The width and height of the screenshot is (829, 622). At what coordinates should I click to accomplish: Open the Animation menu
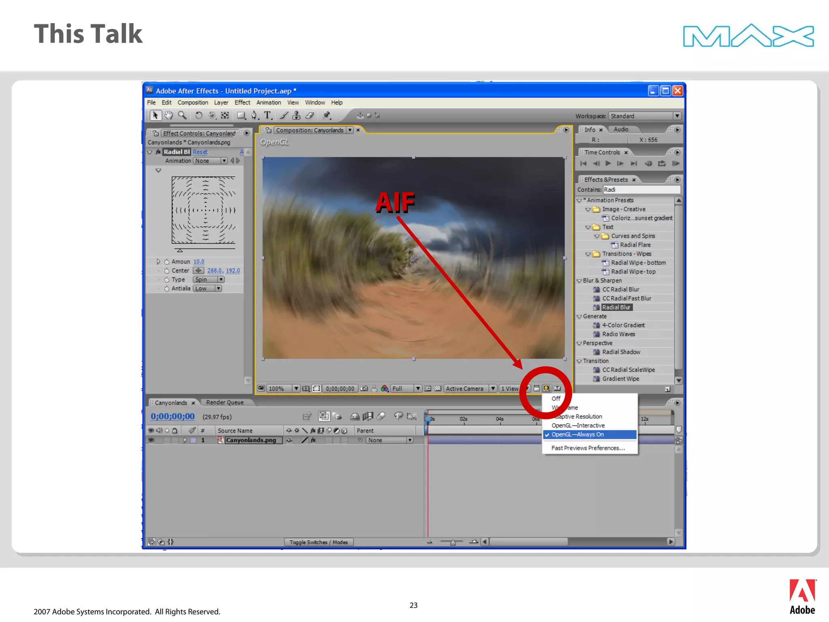point(268,103)
